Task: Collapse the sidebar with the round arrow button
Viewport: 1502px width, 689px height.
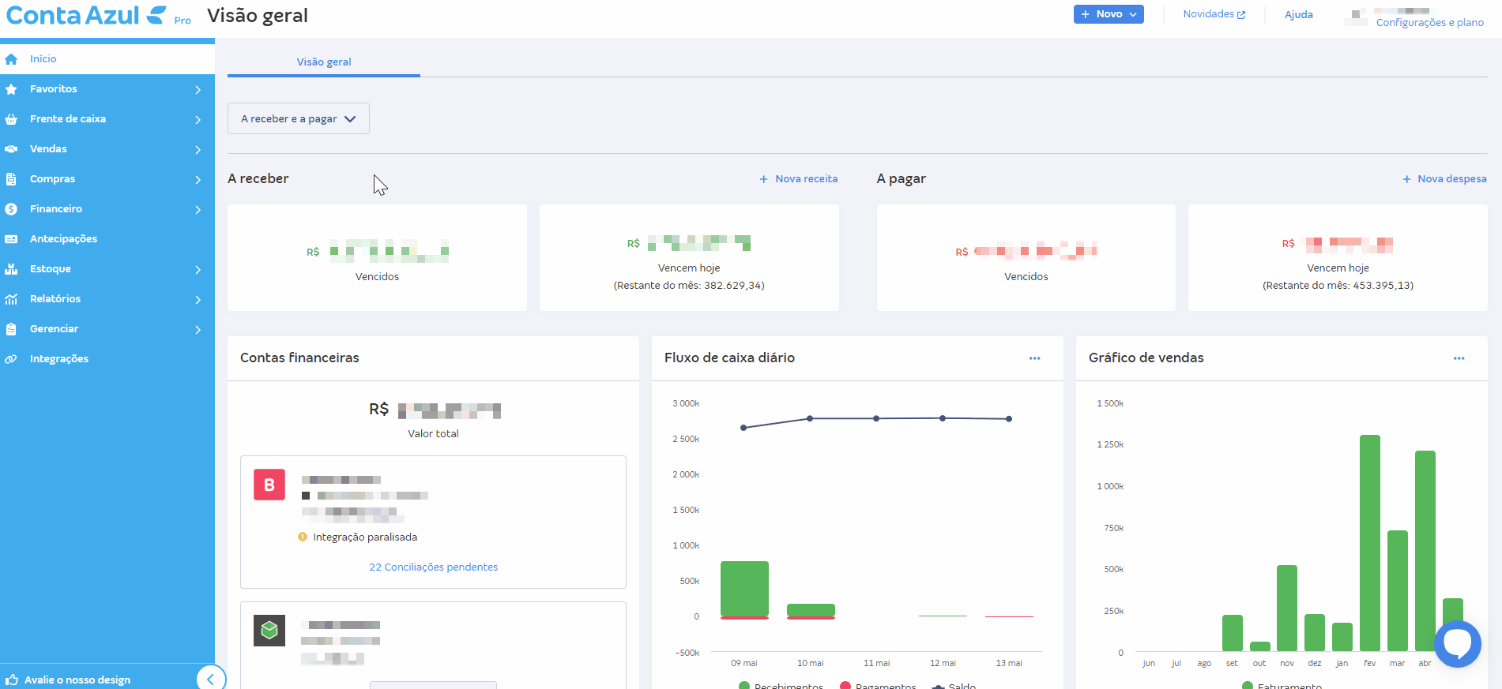Action: [211, 678]
